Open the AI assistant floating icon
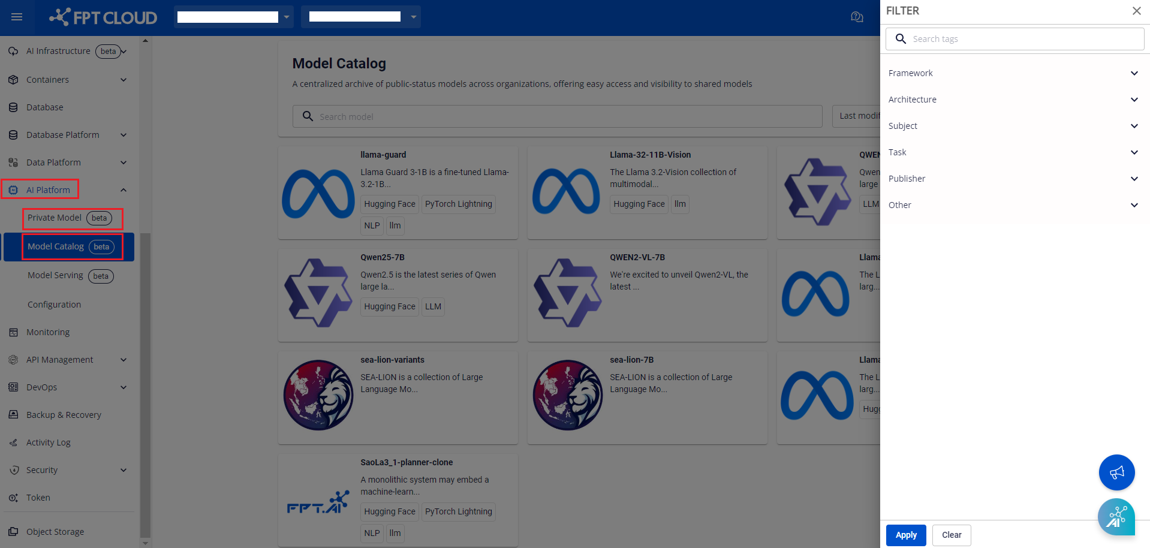Image resolution: width=1150 pixels, height=548 pixels. [x=1116, y=517]
